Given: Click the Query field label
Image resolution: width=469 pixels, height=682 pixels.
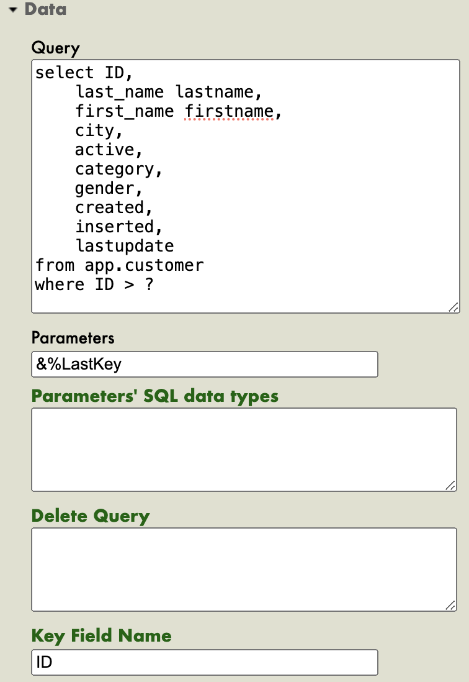Looking at the screenshot, I should coord(55,48).
